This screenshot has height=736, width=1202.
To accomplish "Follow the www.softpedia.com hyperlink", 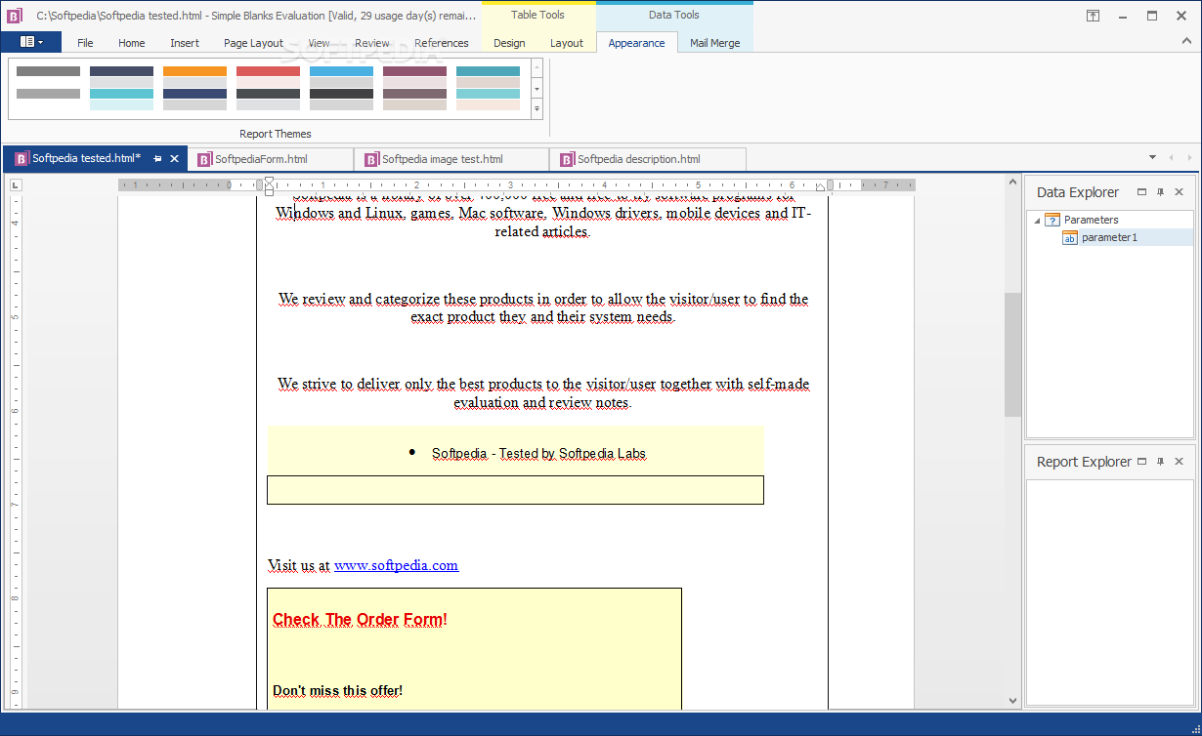I will point(396,565).
